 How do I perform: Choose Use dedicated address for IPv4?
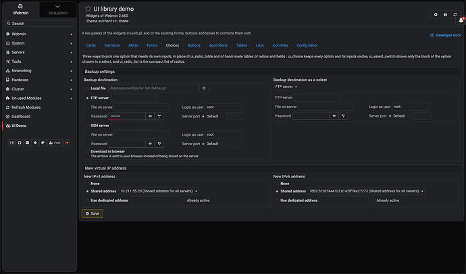pyautogui.click(x=87, y=200)
